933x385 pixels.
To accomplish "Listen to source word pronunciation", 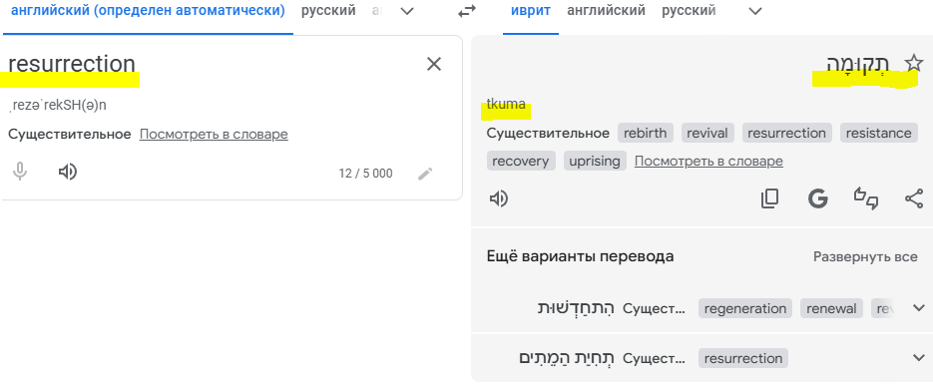I will tap(68, 172).
